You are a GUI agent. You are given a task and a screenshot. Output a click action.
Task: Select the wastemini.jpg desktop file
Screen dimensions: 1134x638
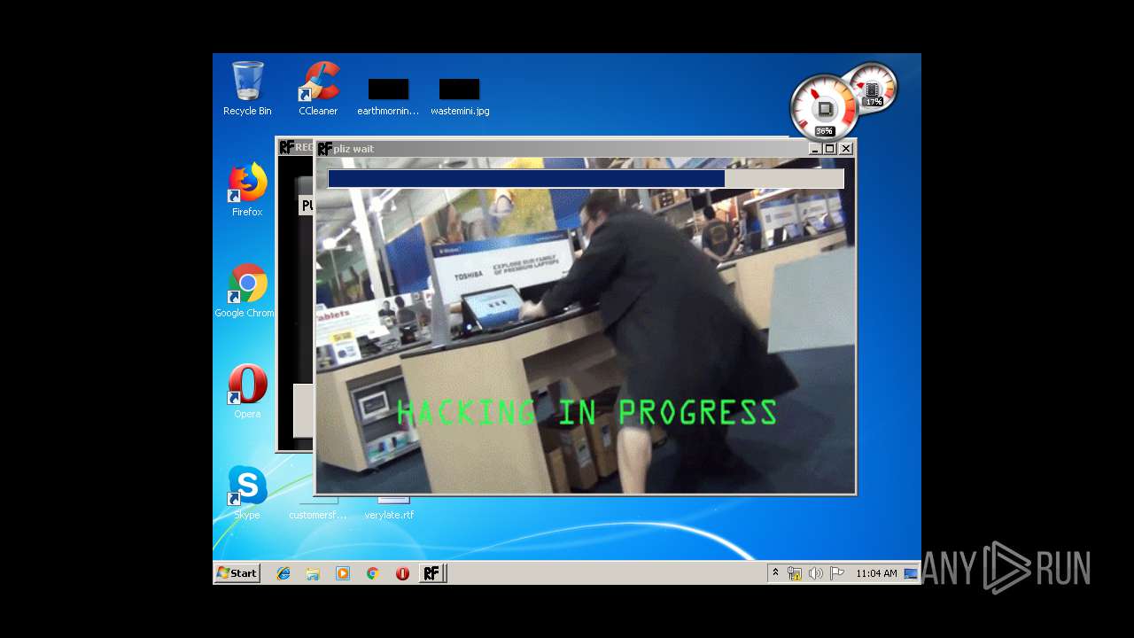pos(460,97)
